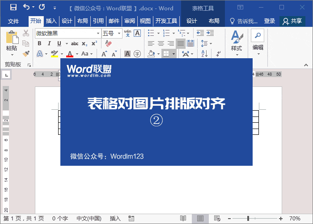Click the Shrink Font icon
Viewport: 313px width, 224px height.
click(x=114, y=54)
